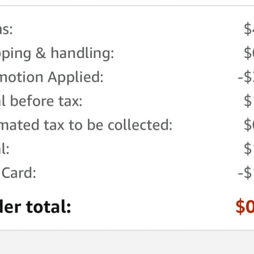Click the partially visible Items label
Screen dimensions: 254x254
pos(6,30)
